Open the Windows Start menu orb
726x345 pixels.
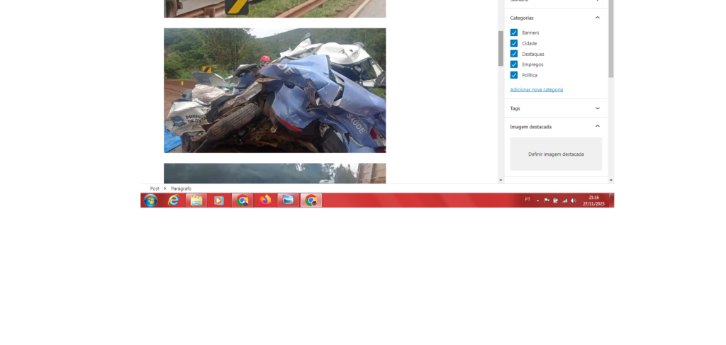(150, 200)
